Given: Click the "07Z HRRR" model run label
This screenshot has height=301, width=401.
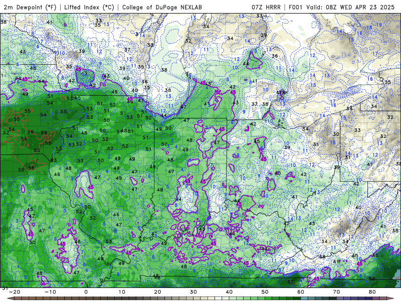Looking at the screenshot, I should click(x=266, y=7).
